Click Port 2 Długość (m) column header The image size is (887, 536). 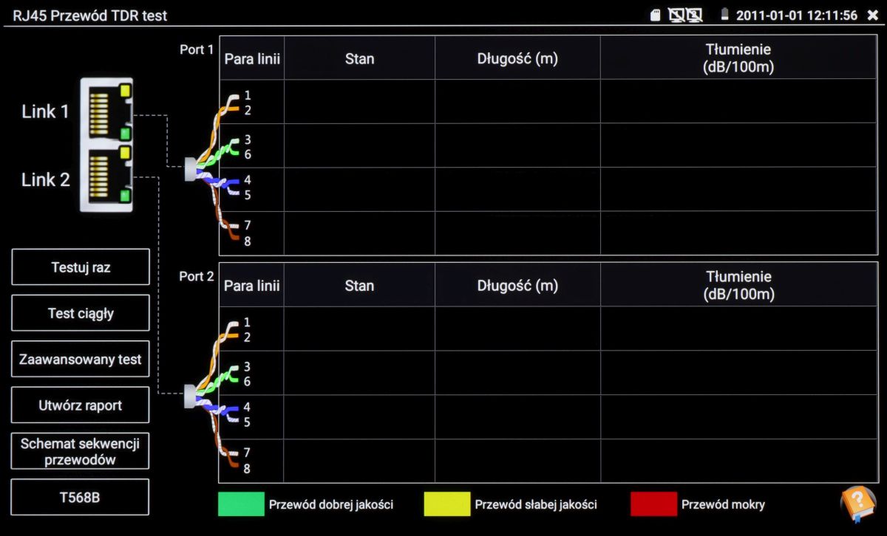[517, 286]
